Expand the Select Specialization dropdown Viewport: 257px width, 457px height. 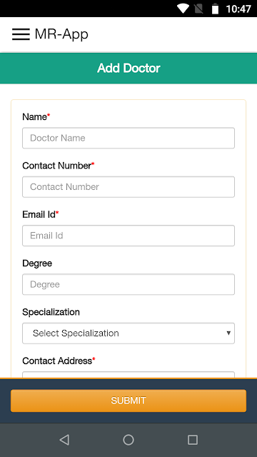tap(128, 333)
